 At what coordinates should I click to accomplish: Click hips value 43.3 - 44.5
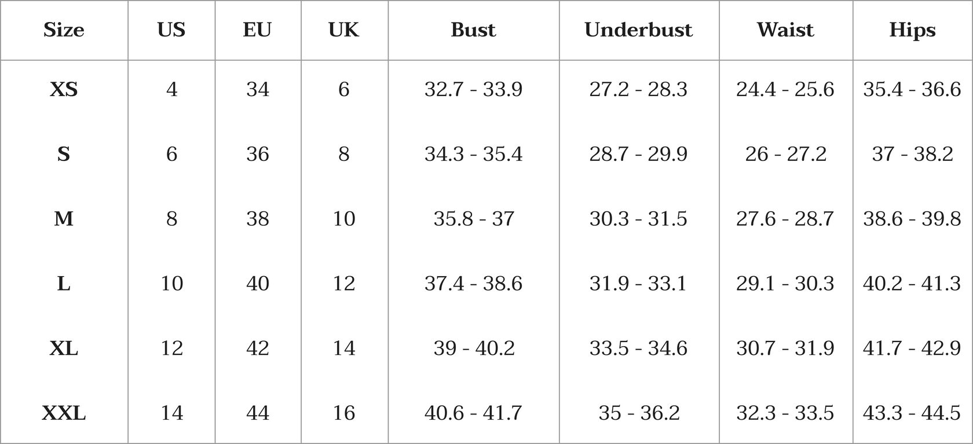tap(912, 413)
